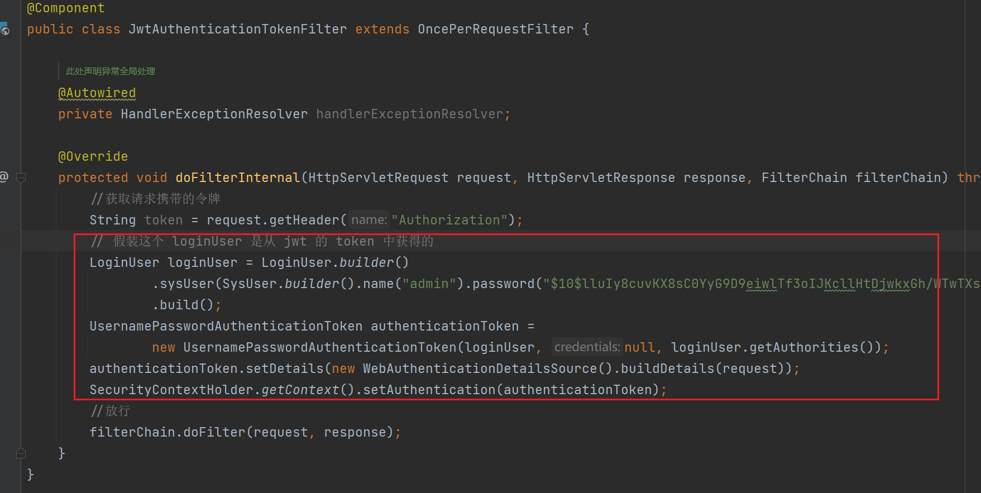The width and height of the screenshot is (981, 493).
Task: Click the 'name:' parameter hint in getHeader
Action: 369,220
